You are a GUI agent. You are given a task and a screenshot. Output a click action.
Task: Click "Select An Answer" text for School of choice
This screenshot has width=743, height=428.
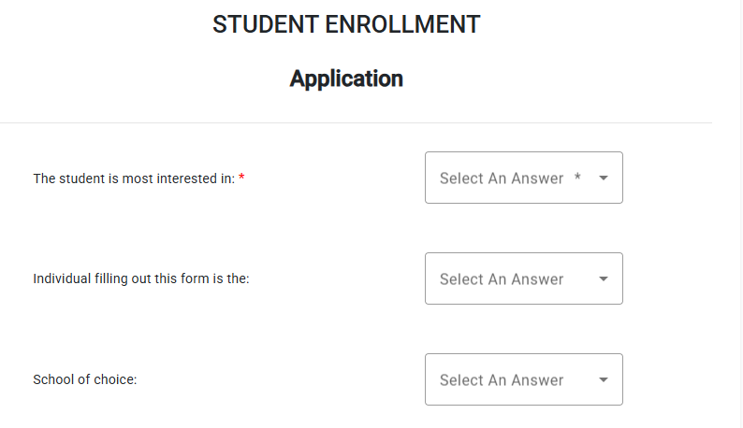click(x=502, y=379)
